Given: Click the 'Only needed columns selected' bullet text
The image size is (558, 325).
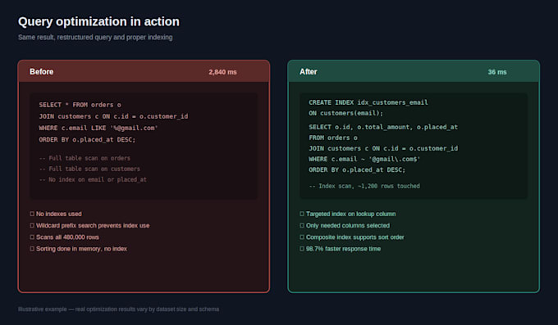Looking at the screenshot, I should pos(348,226).
